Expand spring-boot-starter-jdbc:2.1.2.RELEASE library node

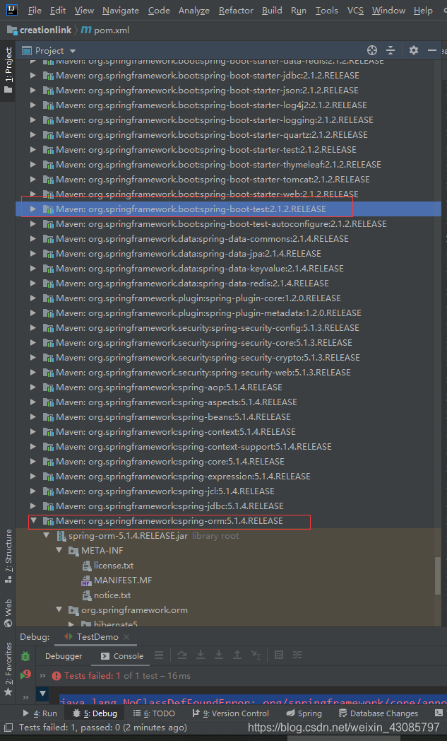(x=32, y=75)
